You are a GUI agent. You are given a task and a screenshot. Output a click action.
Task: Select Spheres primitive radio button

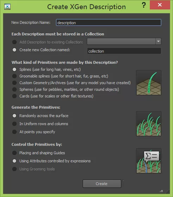pyautogui.click(x=14, y=89)
